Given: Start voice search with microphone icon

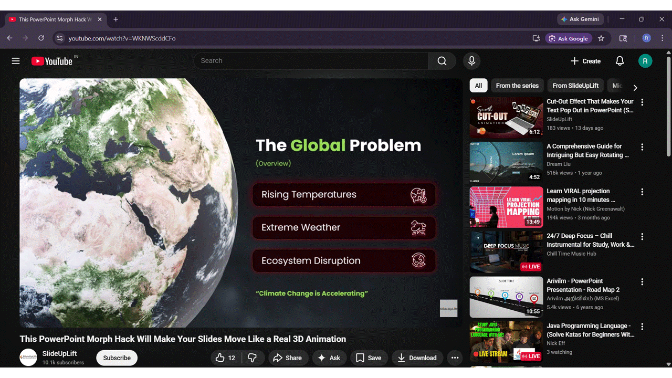Looking at the screenshot, I should (471, 61).
